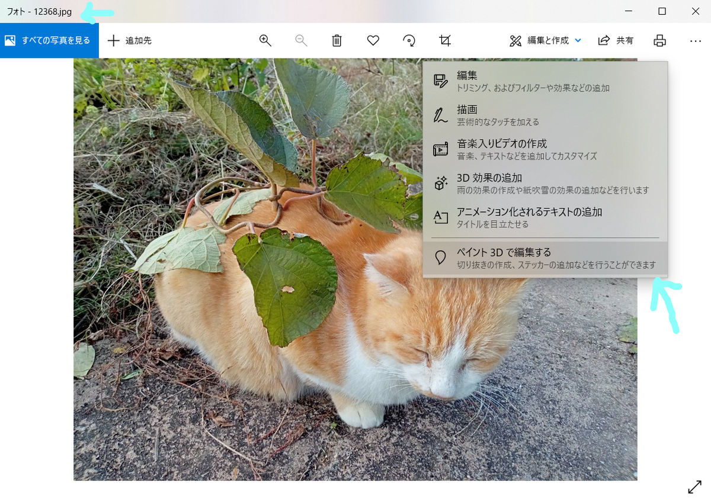Minimize the フォト window

[629, 11]
